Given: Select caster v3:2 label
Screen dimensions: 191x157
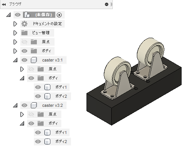Looking at the screenshot, I should (x=52, y=105).
